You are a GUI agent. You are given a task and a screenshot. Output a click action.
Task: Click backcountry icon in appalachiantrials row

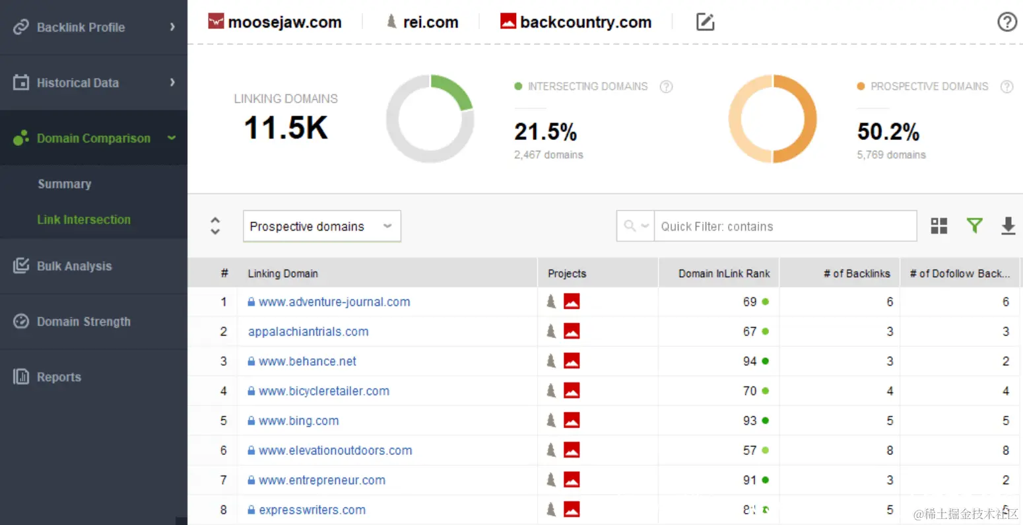[x=572, y=332]
